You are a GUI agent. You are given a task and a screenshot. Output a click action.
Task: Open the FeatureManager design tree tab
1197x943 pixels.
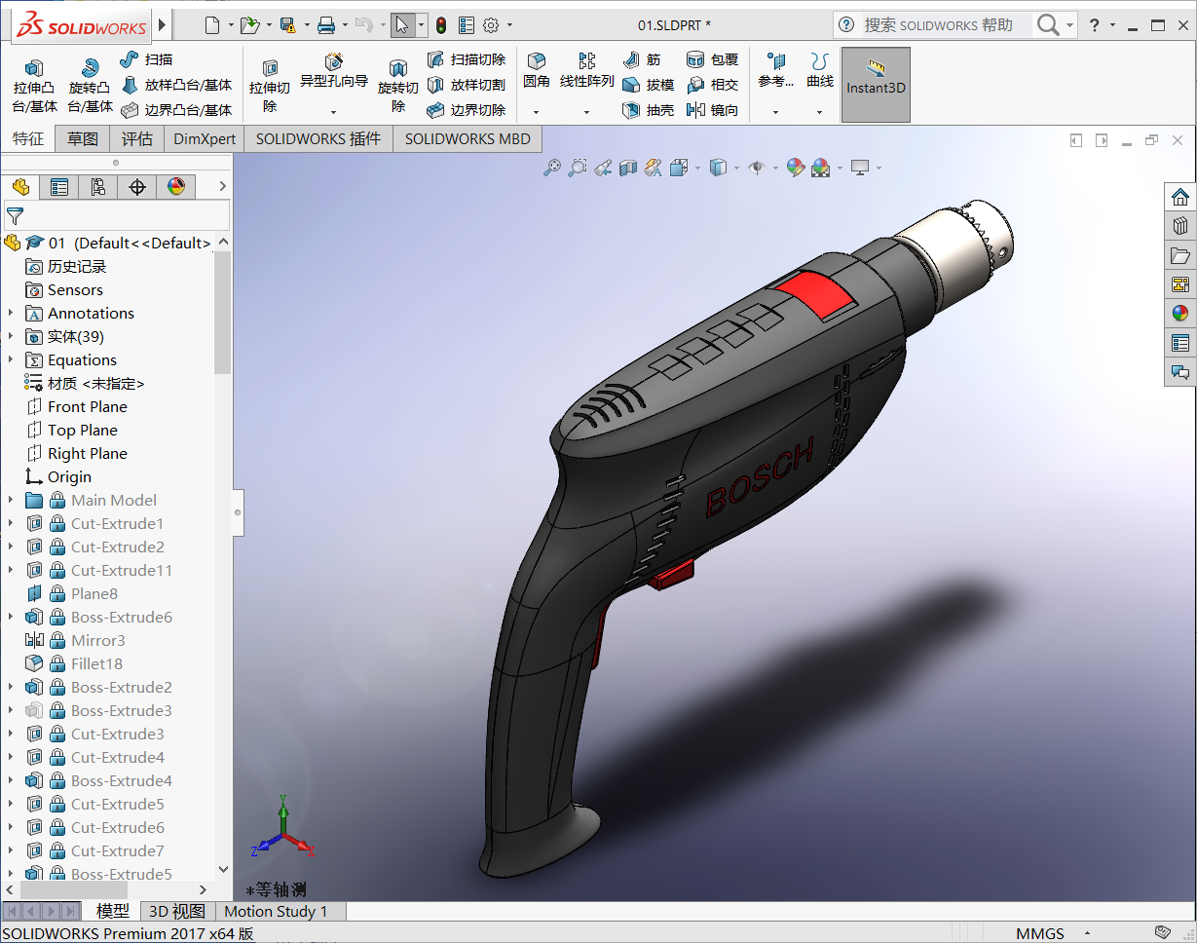tap(19, 187)
